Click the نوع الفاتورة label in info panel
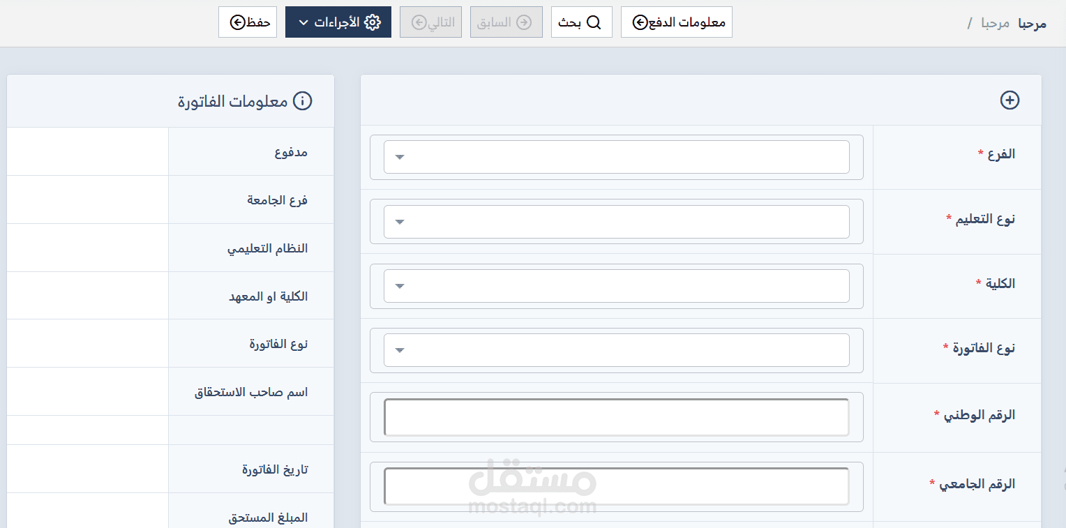 pyautogui.click(x=279, y=344)
